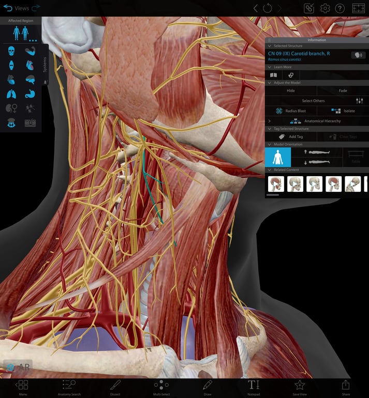The width and height of the screenshot is (369, 398).
Task: Set model orientation to standing
Action: pos(278,157)
